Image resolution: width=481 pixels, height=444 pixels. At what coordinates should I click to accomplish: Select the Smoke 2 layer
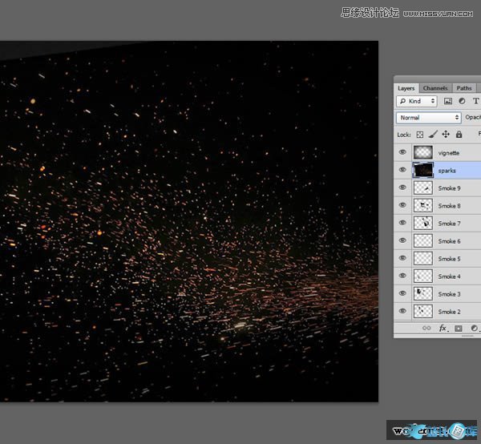click(x=449, y=311)
